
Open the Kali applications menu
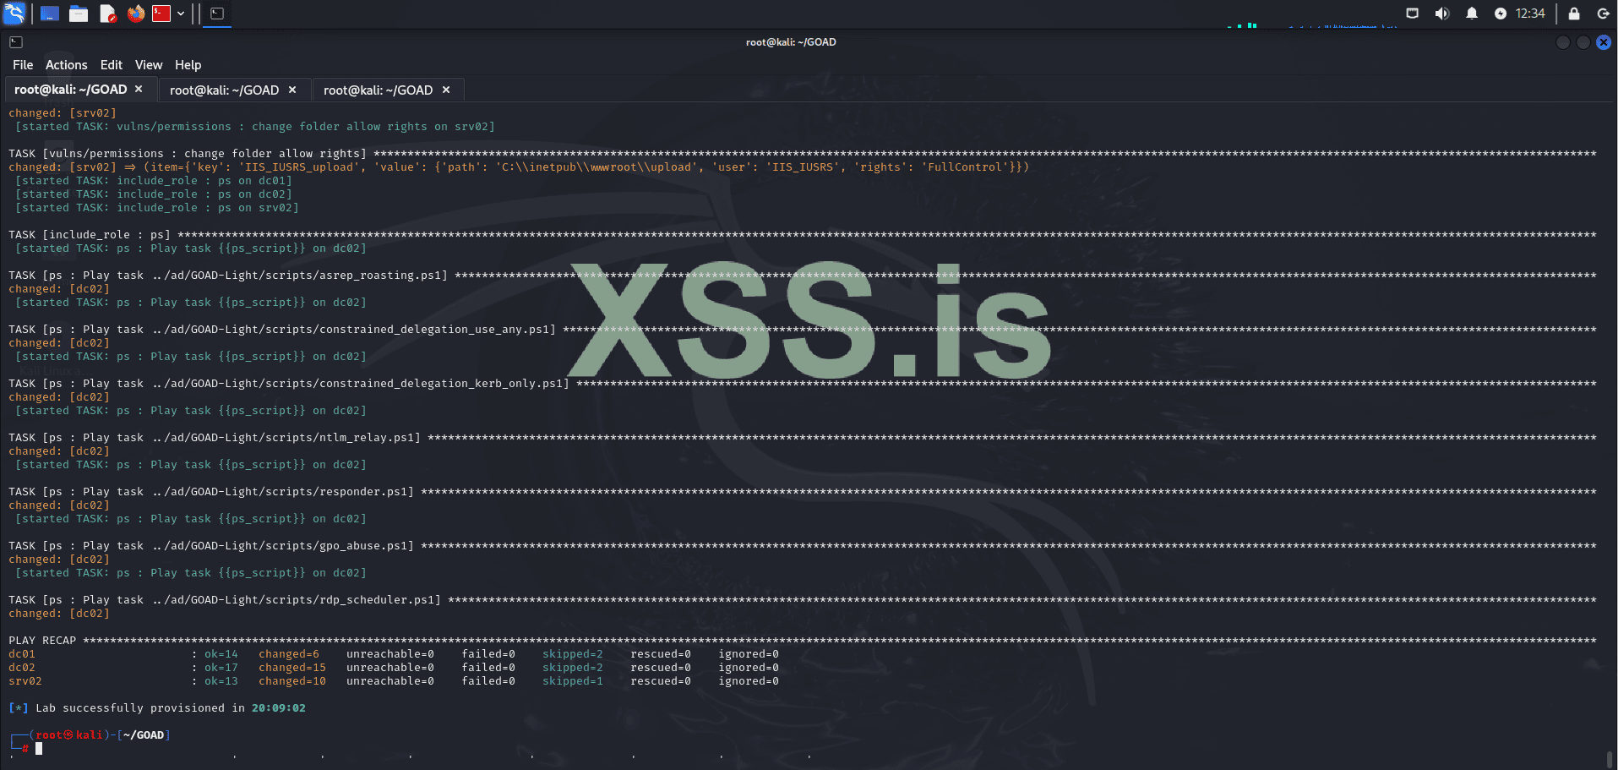[x=14, y=14]
